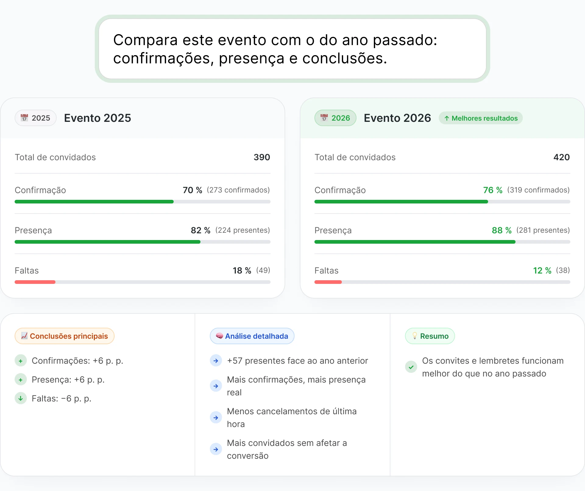
Task: Click the Confirmação progress bar for Evento 2025
Action: [x=143, y=202]
